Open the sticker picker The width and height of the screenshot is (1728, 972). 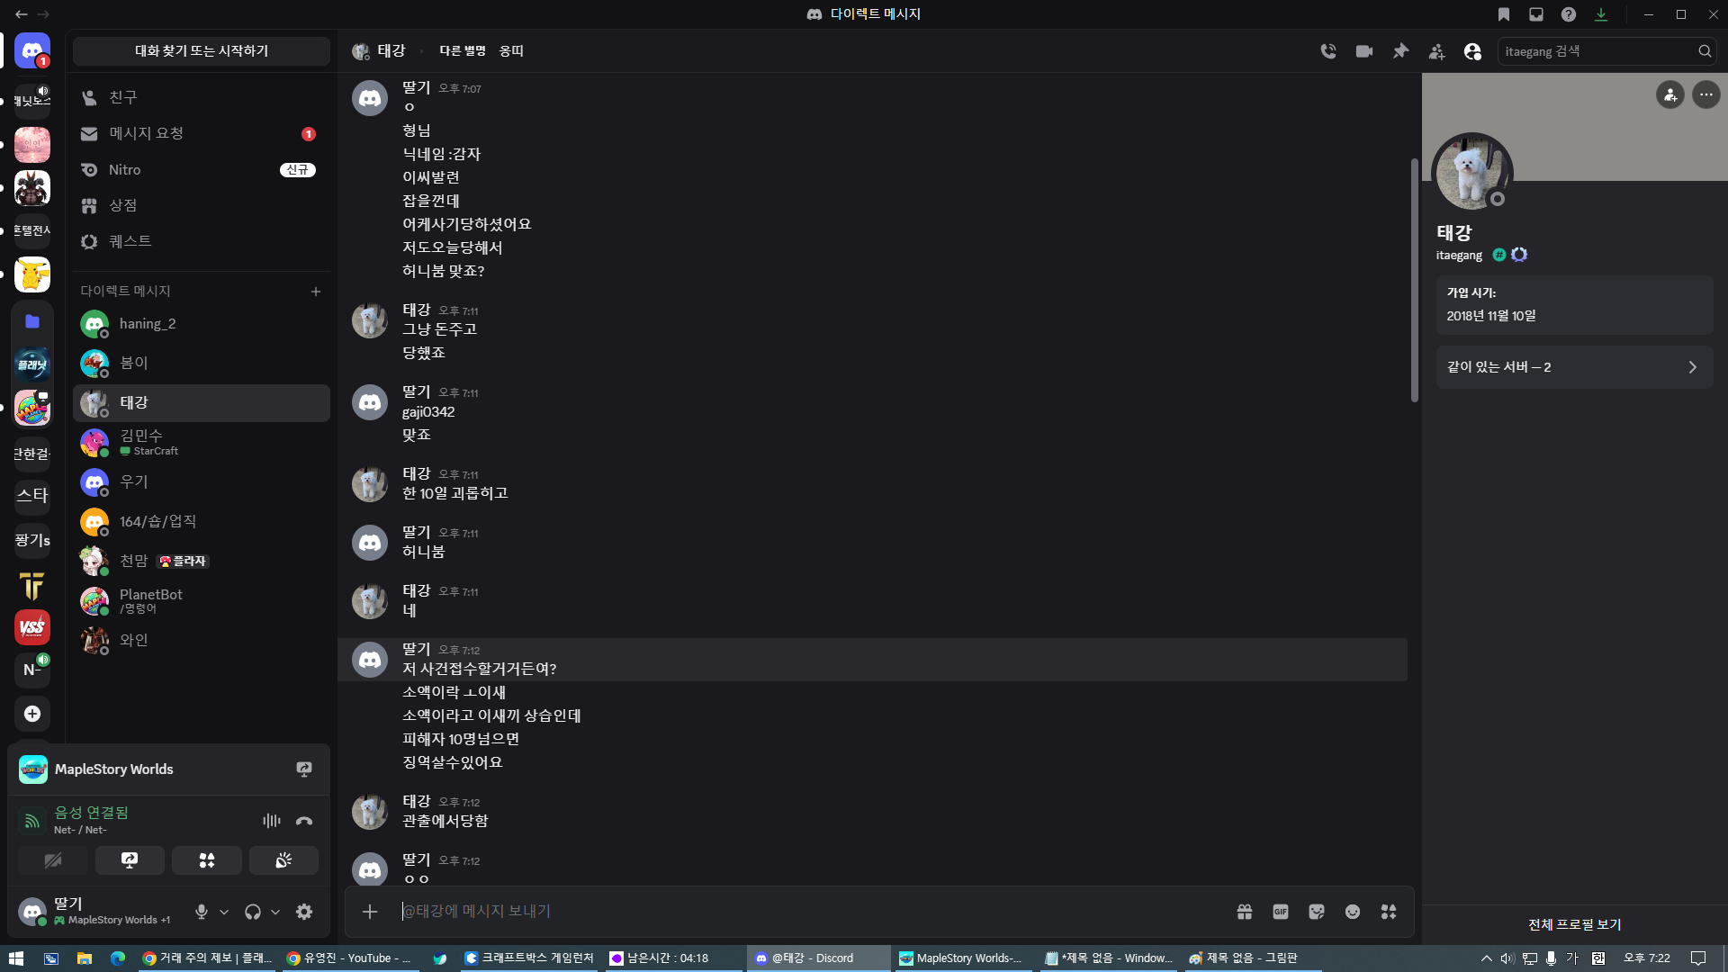pos(1317,912)
